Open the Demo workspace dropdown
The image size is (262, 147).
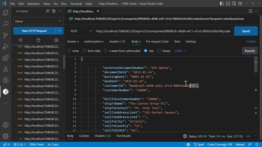(38, 21)
